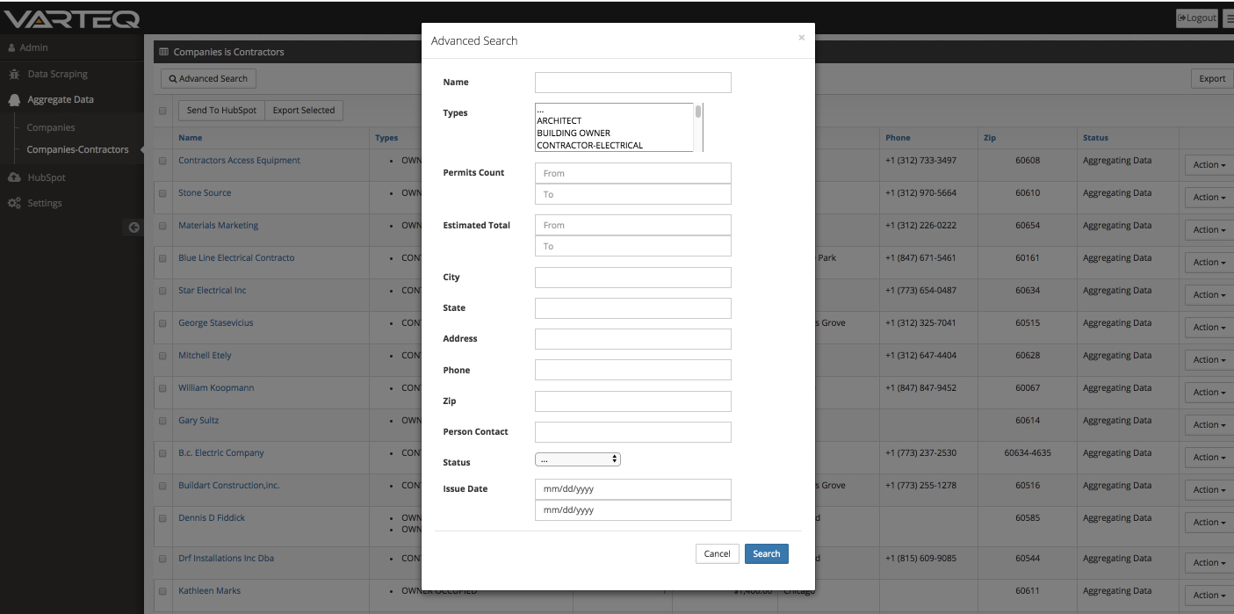Click the Settings gears icon
This screenshot has width=1234, height=614.
pyautogui.click(x=14, y=204)
